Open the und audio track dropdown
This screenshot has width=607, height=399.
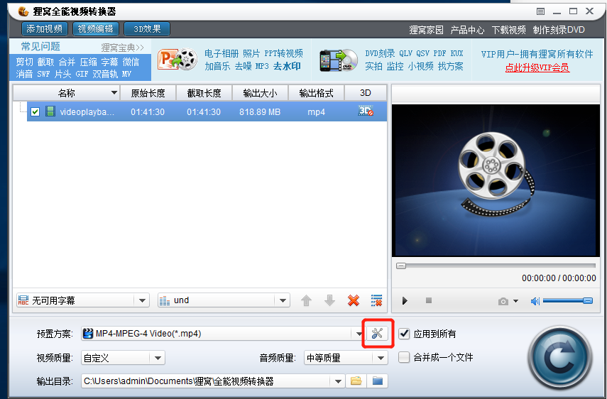click(x=283, y=300)
